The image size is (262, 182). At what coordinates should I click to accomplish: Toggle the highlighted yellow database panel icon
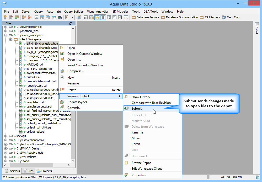[x=97, y=17]
